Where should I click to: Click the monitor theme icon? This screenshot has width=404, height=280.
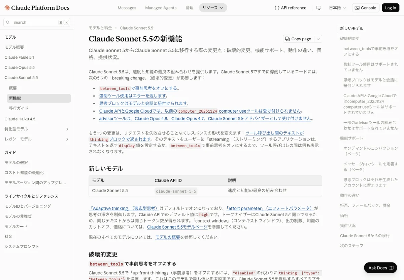coord(319,8)
